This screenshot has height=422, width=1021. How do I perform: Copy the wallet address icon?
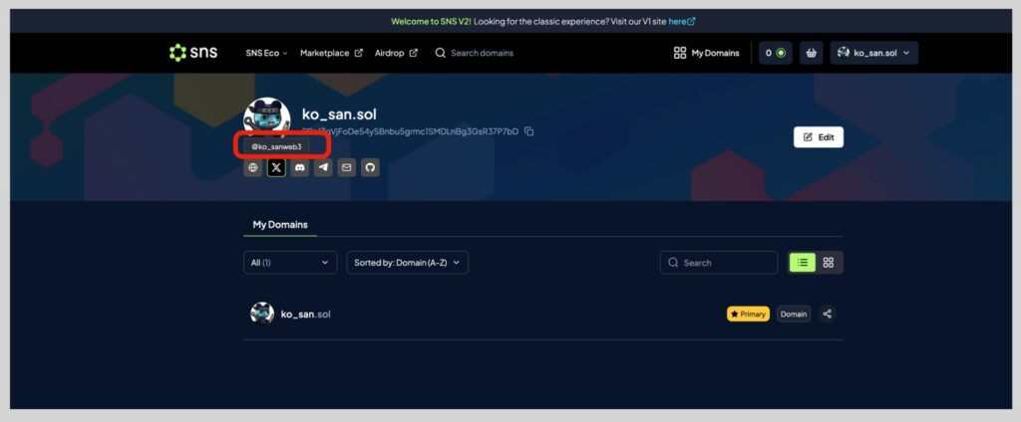(x=529, y=131)
